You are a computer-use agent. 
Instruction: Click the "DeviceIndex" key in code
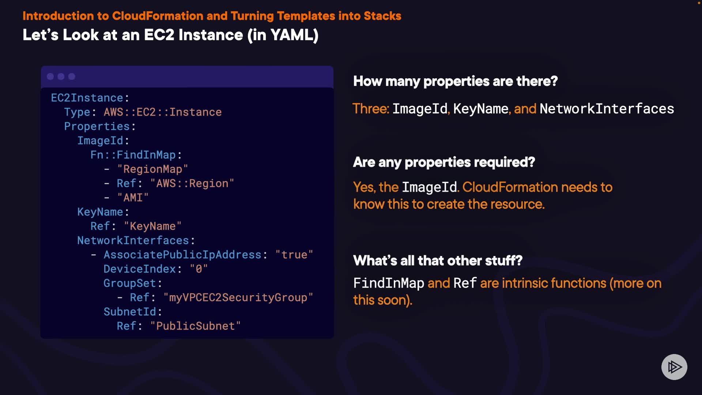click(x=140, y=269)
